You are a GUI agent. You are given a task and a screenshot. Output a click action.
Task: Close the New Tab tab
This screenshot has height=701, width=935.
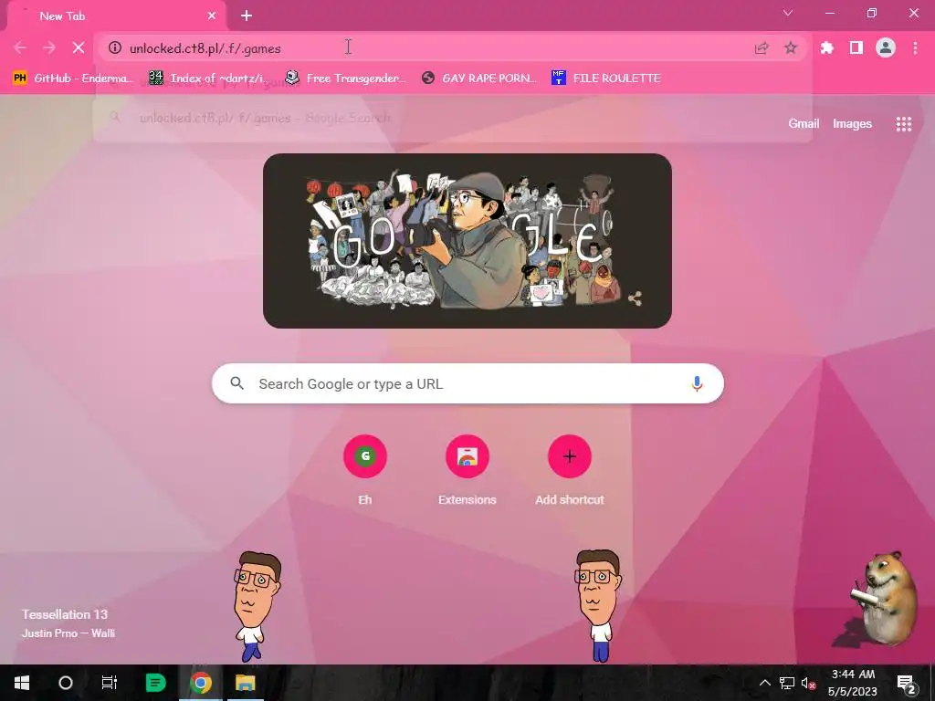pos(212,16)
